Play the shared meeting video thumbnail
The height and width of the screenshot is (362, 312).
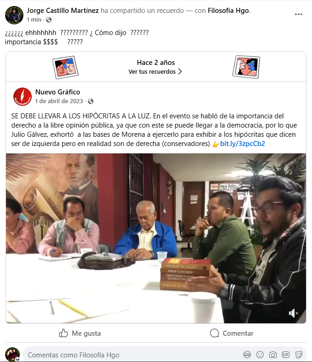156,238
